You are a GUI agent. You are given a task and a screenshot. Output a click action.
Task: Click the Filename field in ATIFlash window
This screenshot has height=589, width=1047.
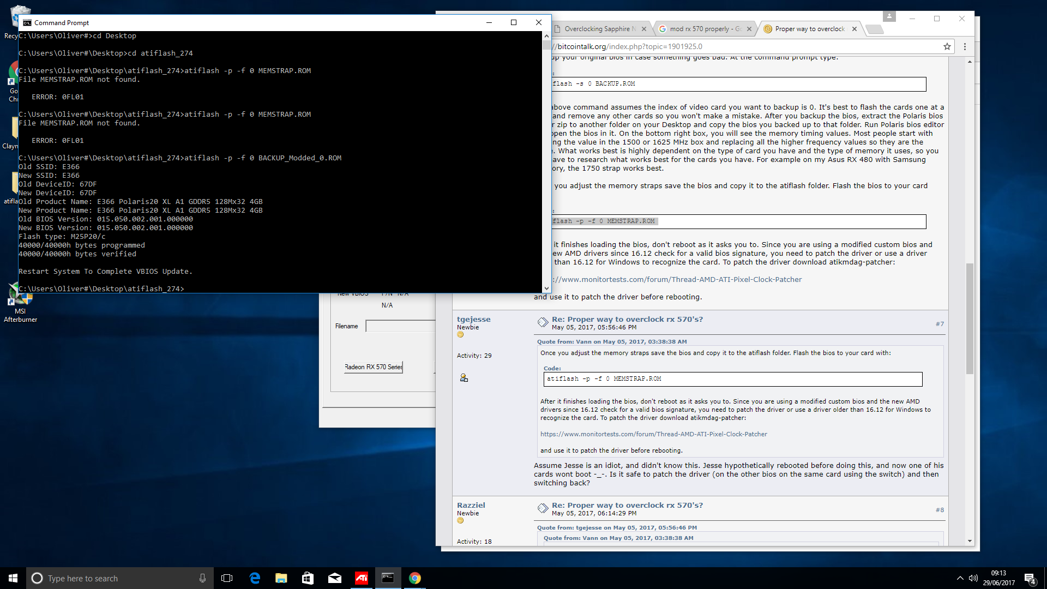pos(400,326)
